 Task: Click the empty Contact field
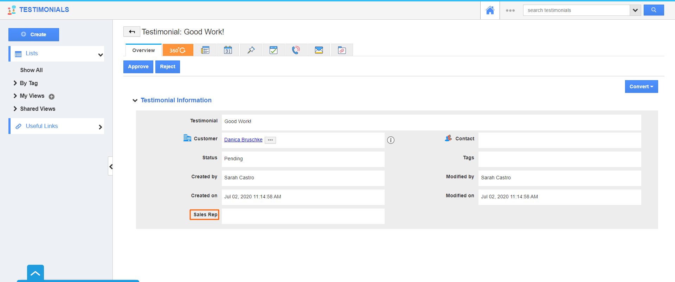click(560, 140)
